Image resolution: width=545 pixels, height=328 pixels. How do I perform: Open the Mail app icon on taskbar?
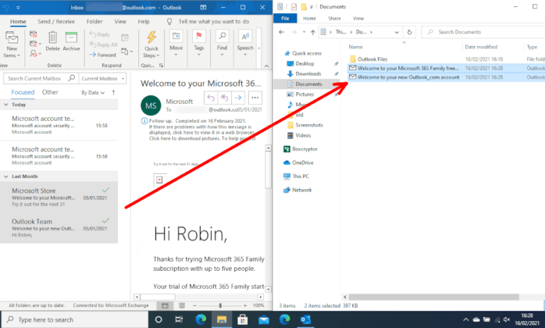[x=264, y=320]
